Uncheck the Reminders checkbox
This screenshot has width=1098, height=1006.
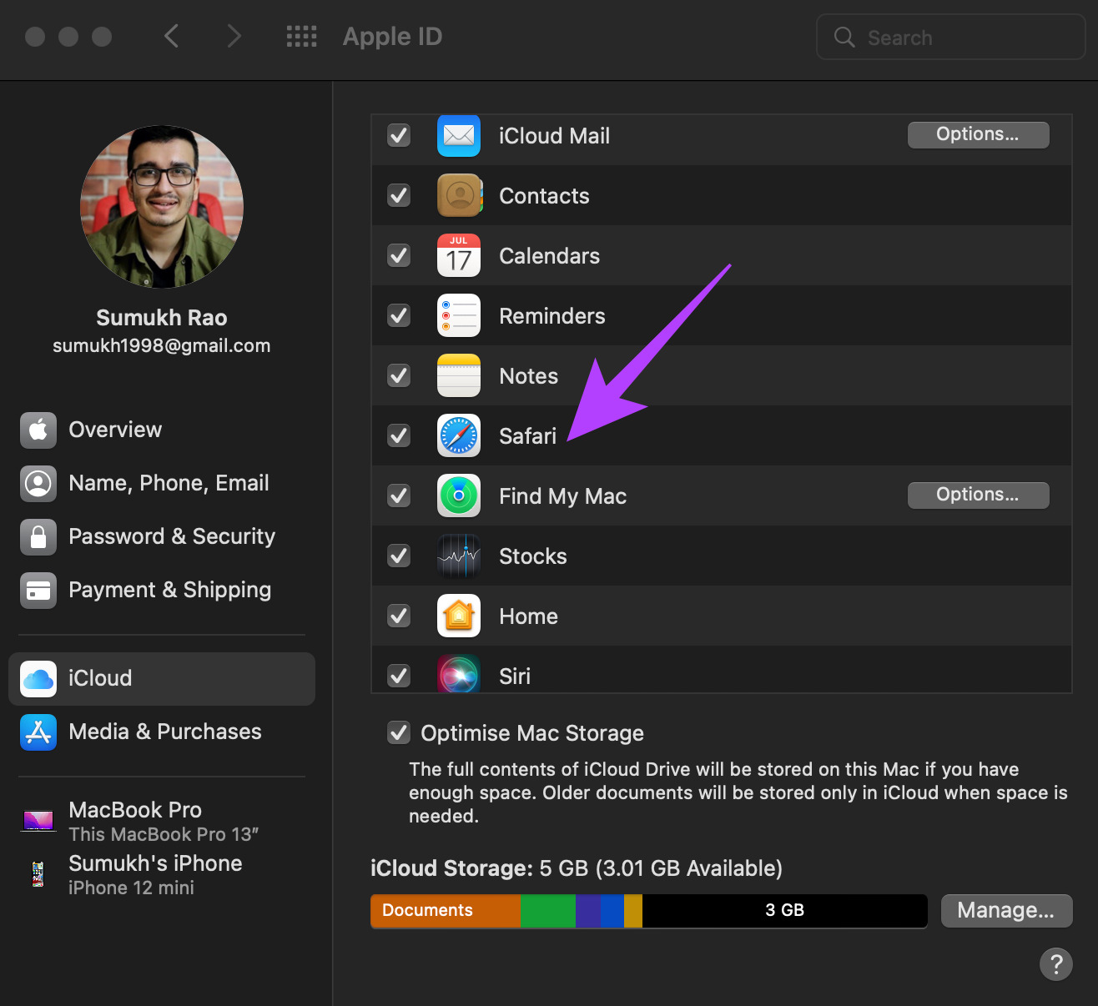click(x=399, y=315)
